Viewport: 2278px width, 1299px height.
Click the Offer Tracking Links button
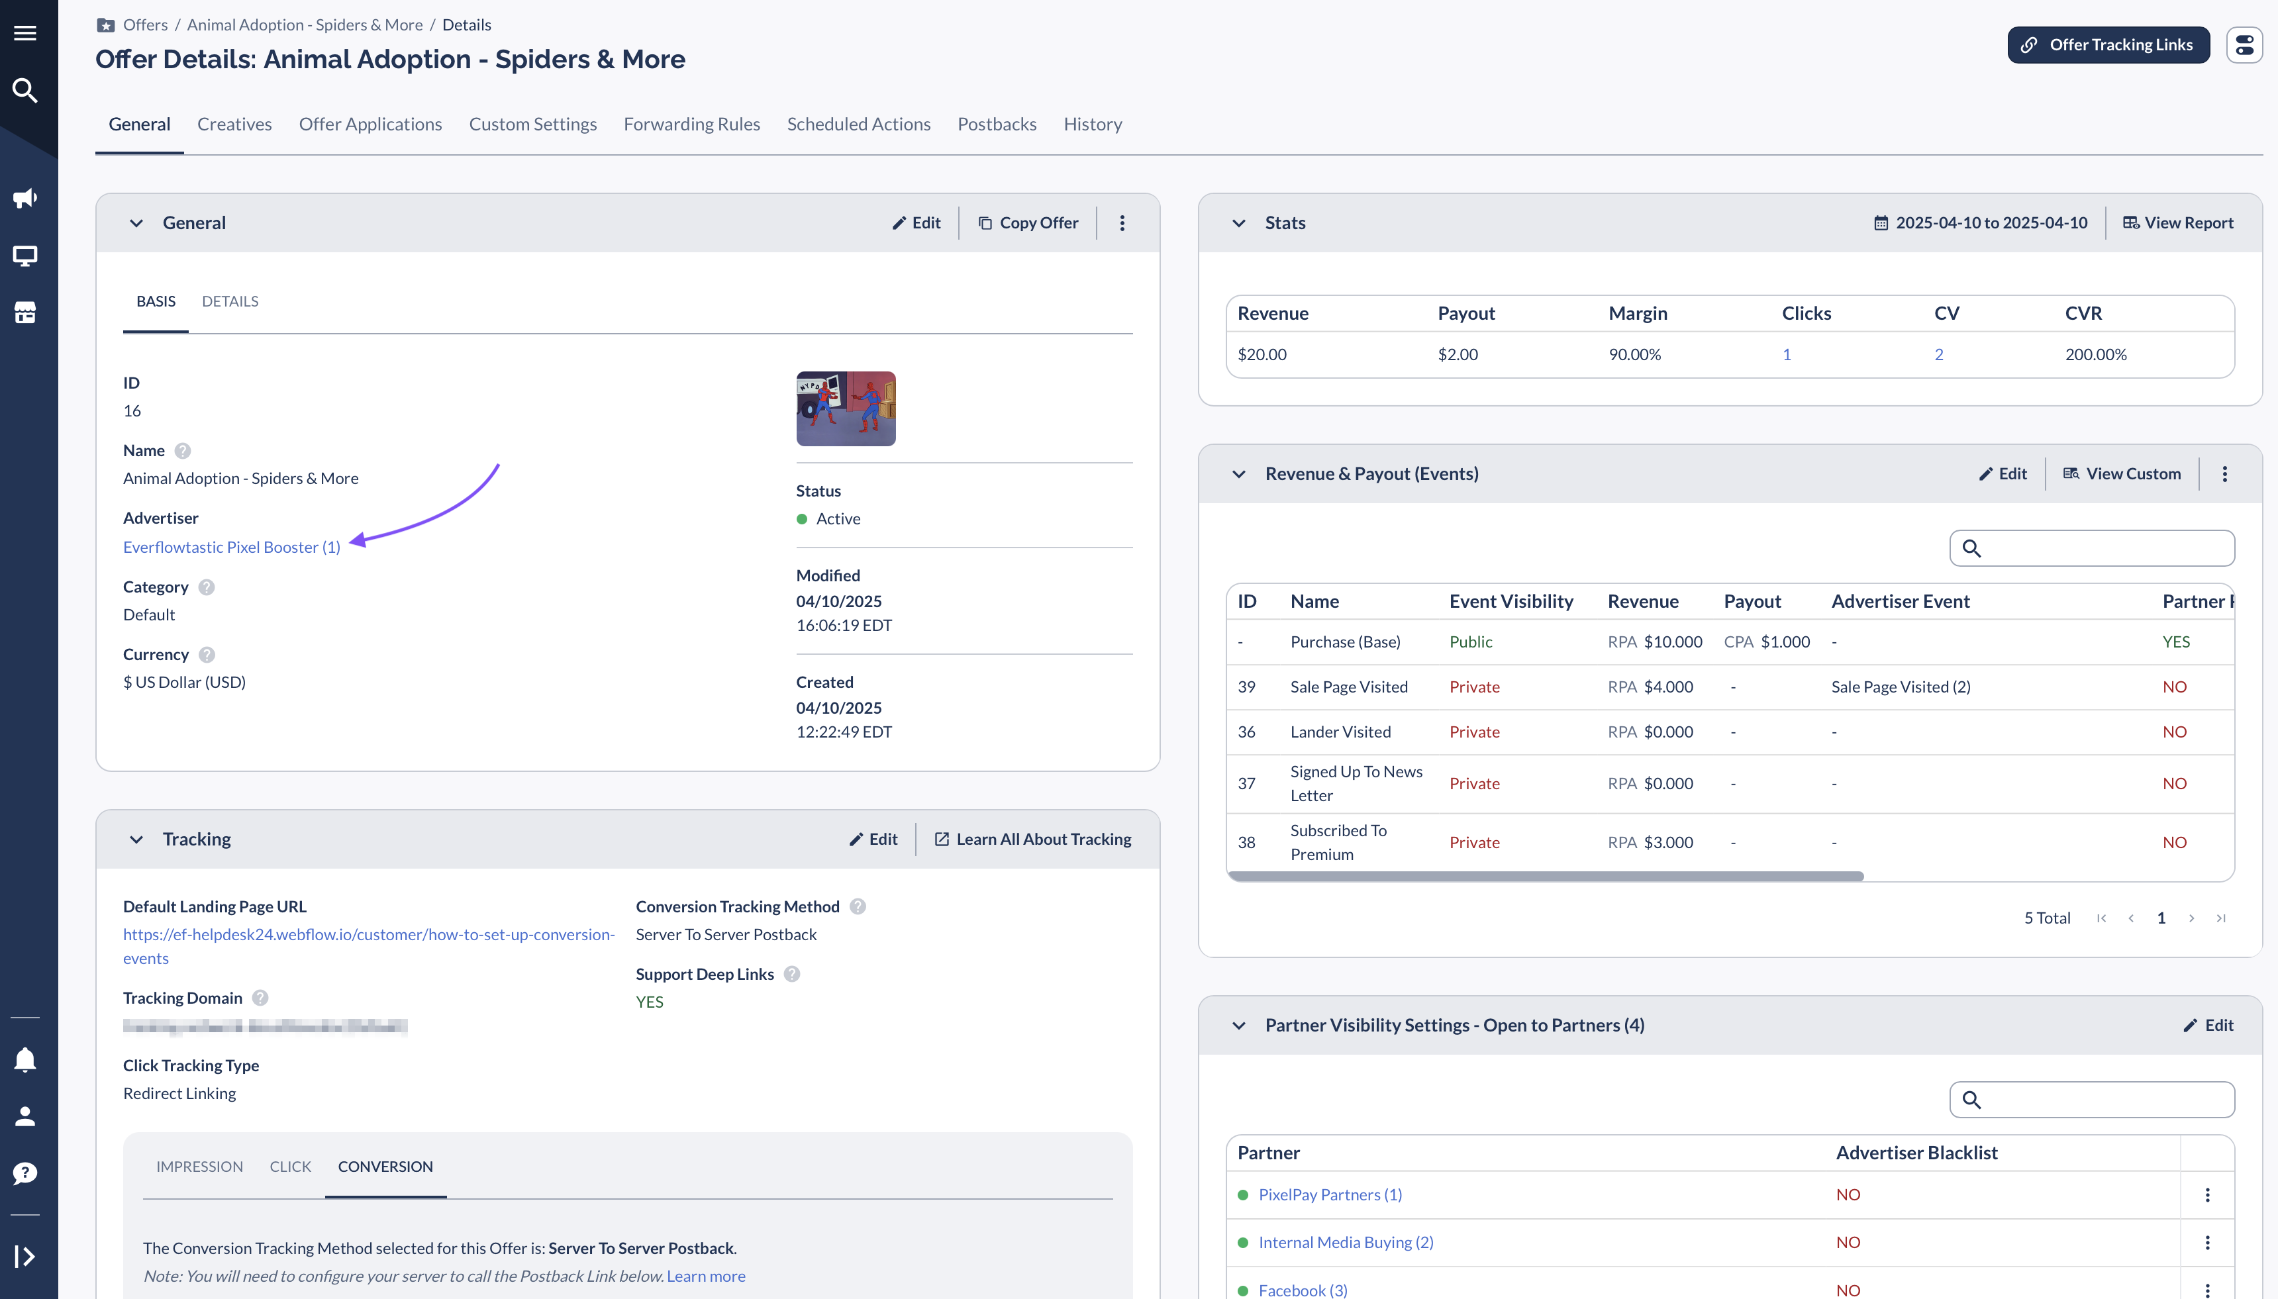tap(2108, 44)
